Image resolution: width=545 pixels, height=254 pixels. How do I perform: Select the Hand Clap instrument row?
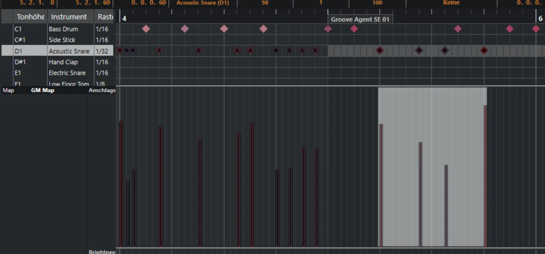tap(57, 62)
